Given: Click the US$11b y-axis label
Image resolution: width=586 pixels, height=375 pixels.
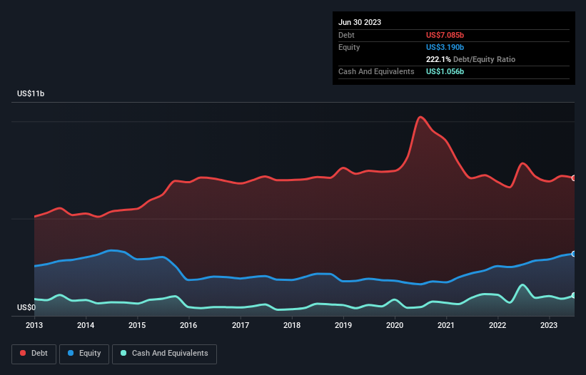Looking at the screenshot, I should pyautogui.click(x=31, y=93).
